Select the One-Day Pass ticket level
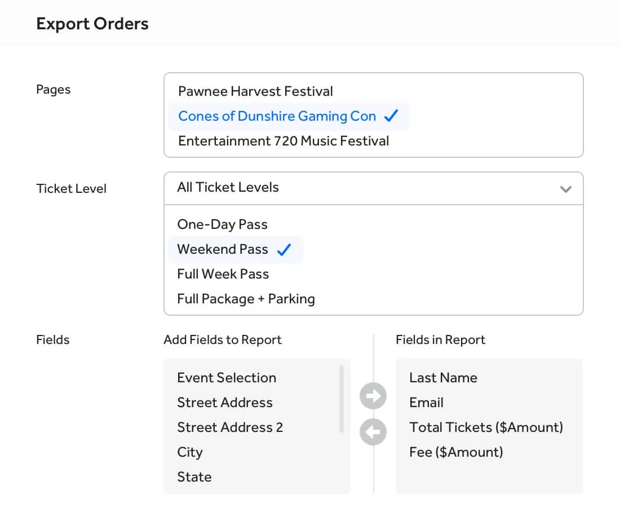 [x=222, y=224]
